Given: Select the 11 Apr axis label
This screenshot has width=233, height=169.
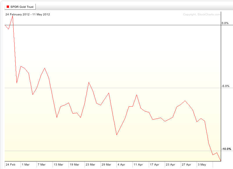Looking at the screenshot, I should click(x=139, y=164).
